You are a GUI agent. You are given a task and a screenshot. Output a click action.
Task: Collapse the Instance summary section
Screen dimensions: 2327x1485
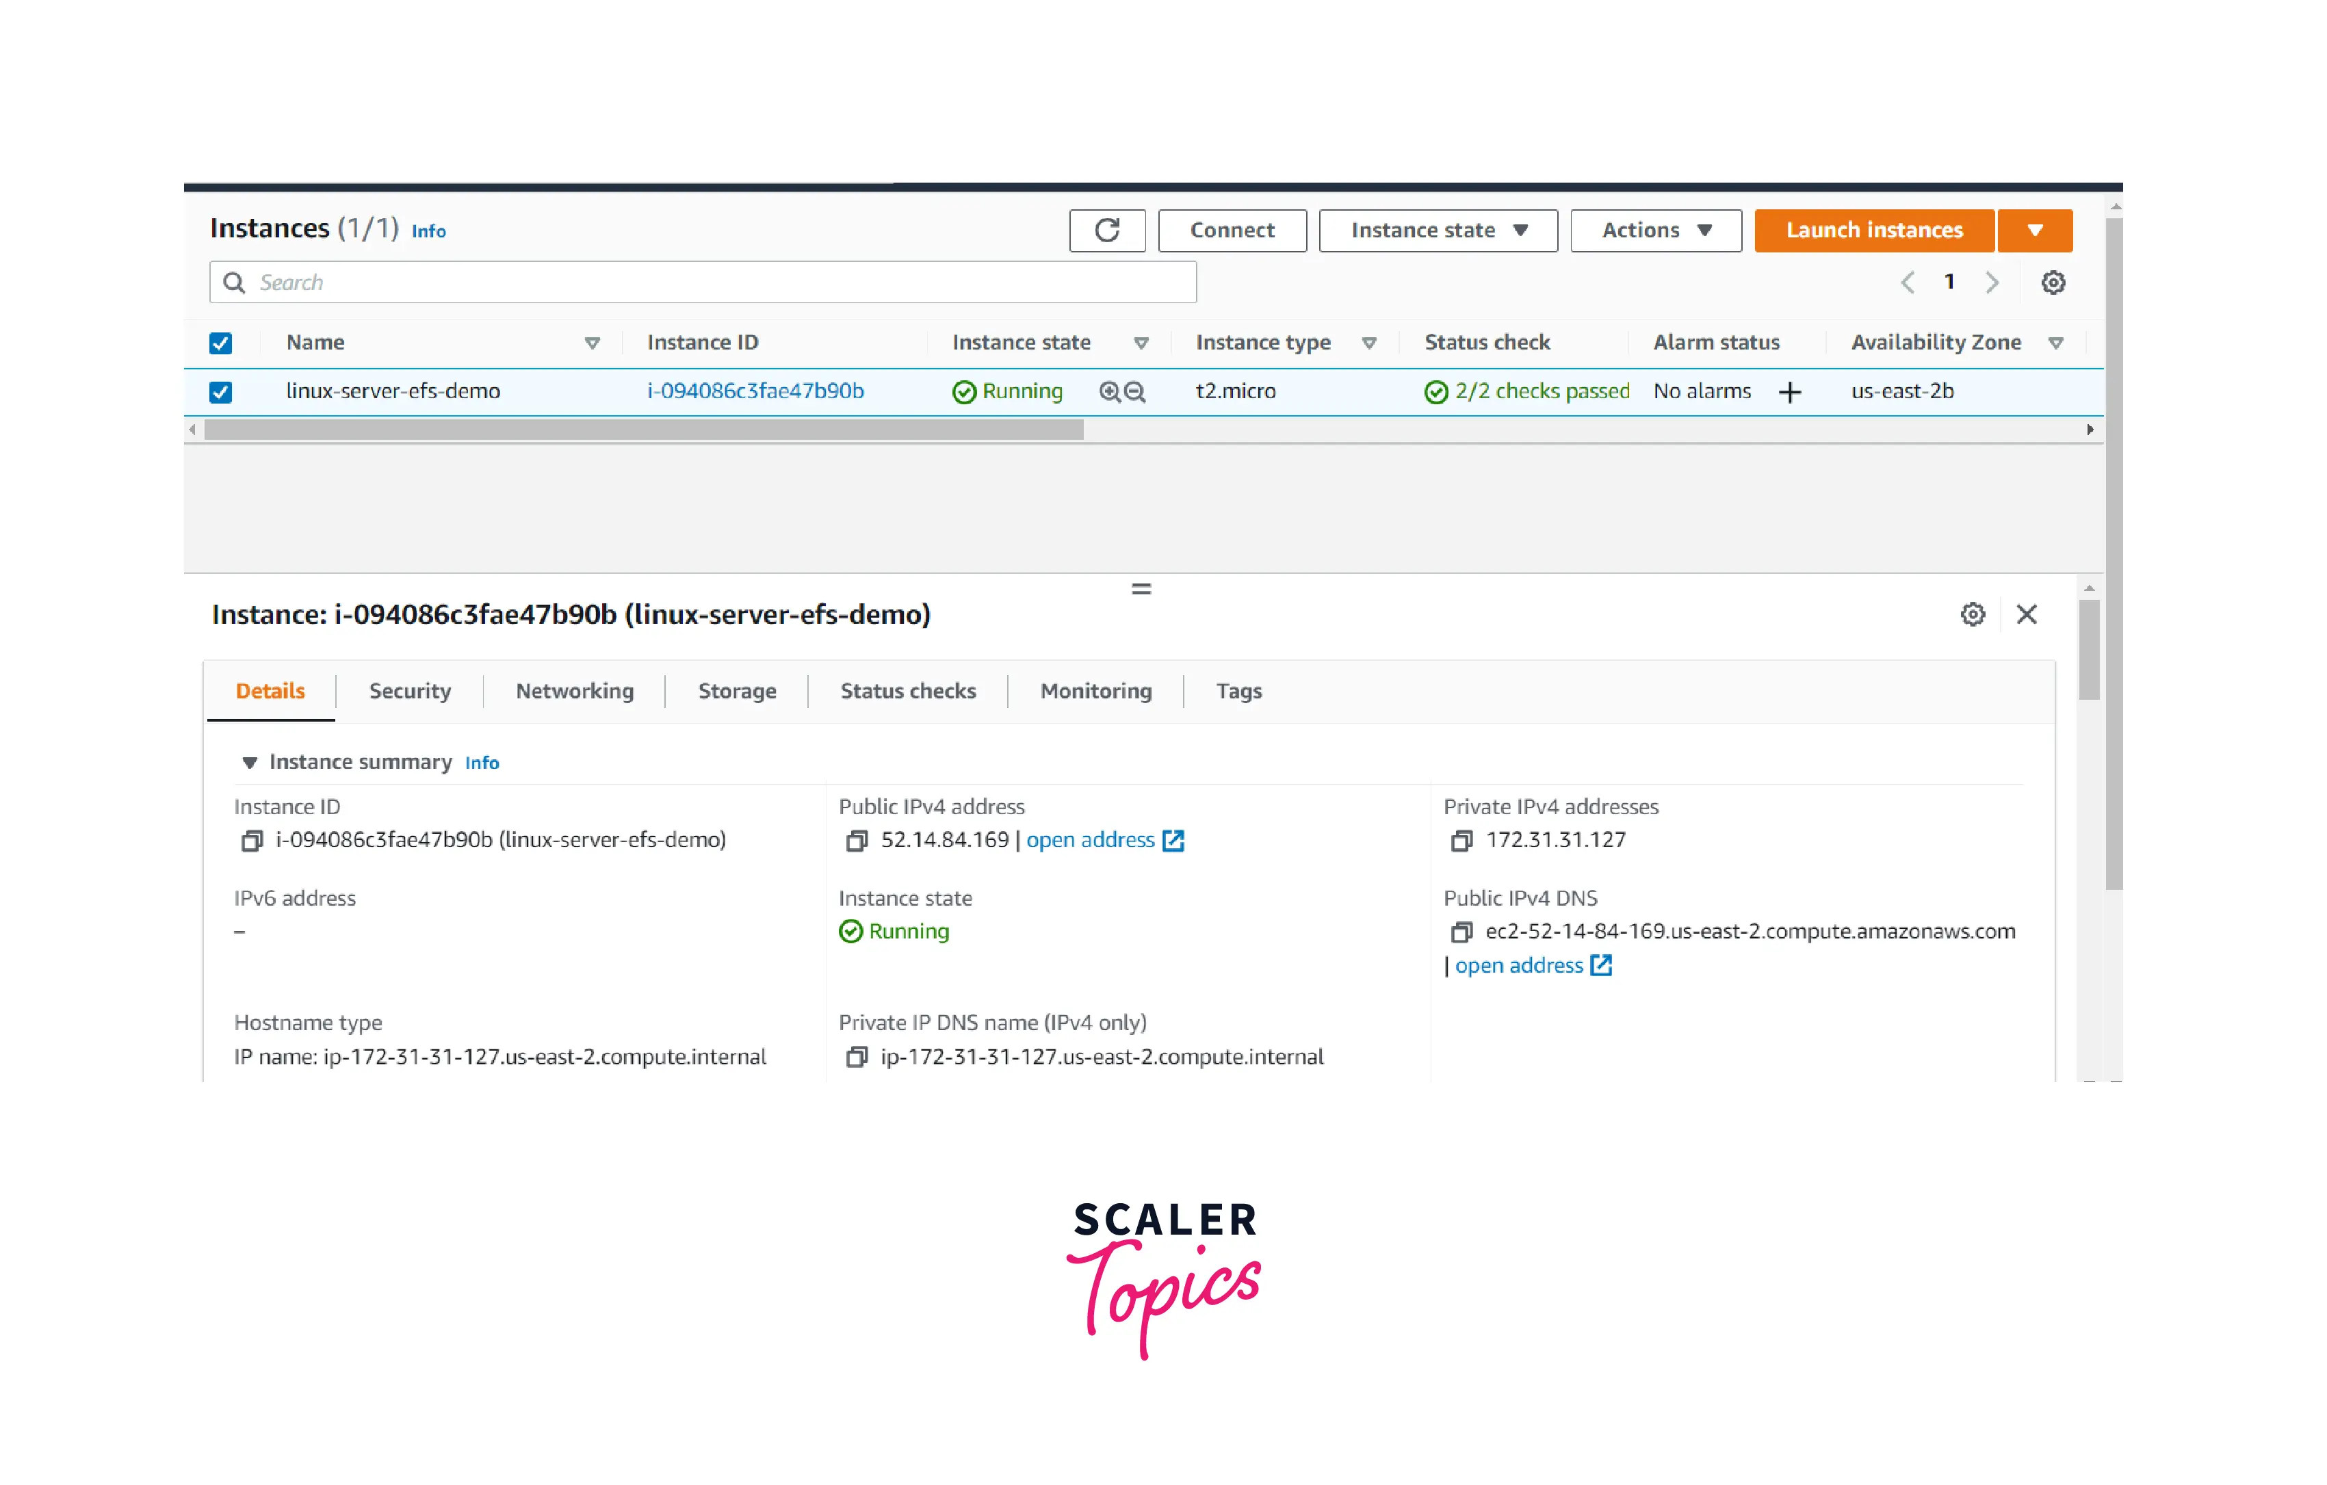coord(249,762)
